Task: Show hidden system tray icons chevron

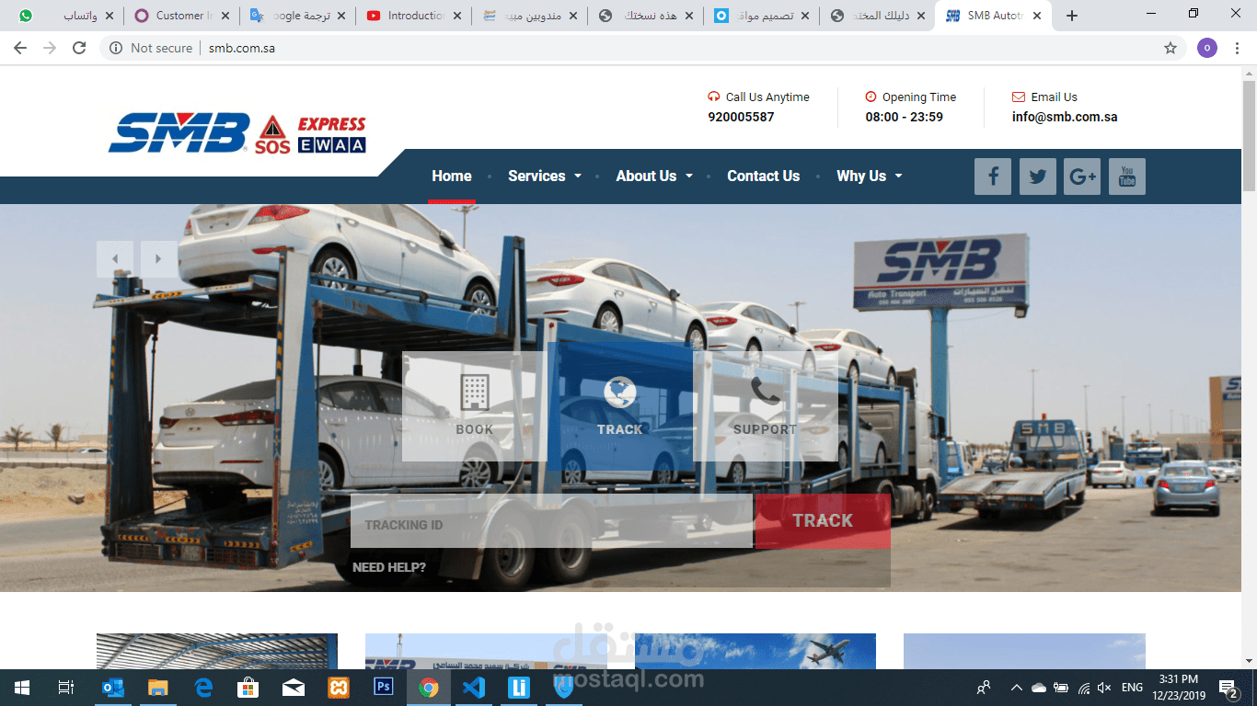Action: pyautogui.click(x=1016, y=688)
